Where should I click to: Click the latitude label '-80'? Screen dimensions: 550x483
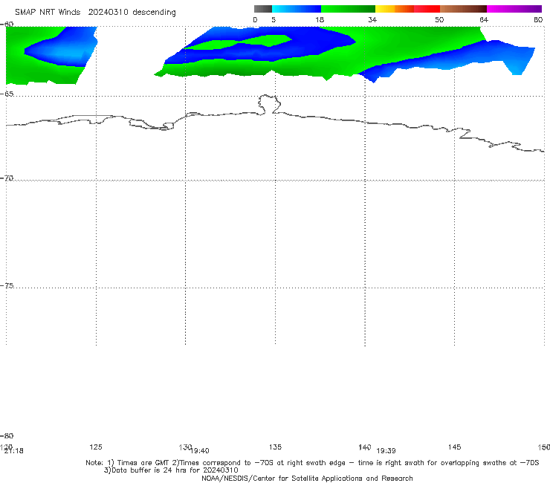[x=7, y=436]
